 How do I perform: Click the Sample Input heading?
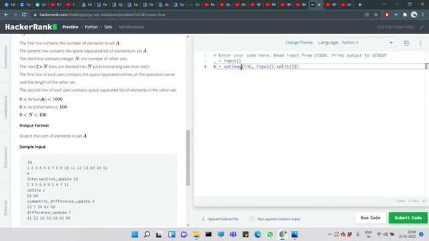point(32,147)
